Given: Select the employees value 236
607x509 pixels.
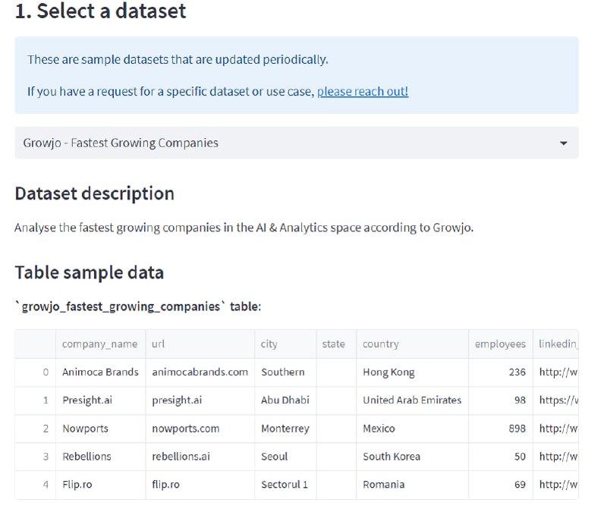Looking at the screenshot, I should (x=501, y=372).
